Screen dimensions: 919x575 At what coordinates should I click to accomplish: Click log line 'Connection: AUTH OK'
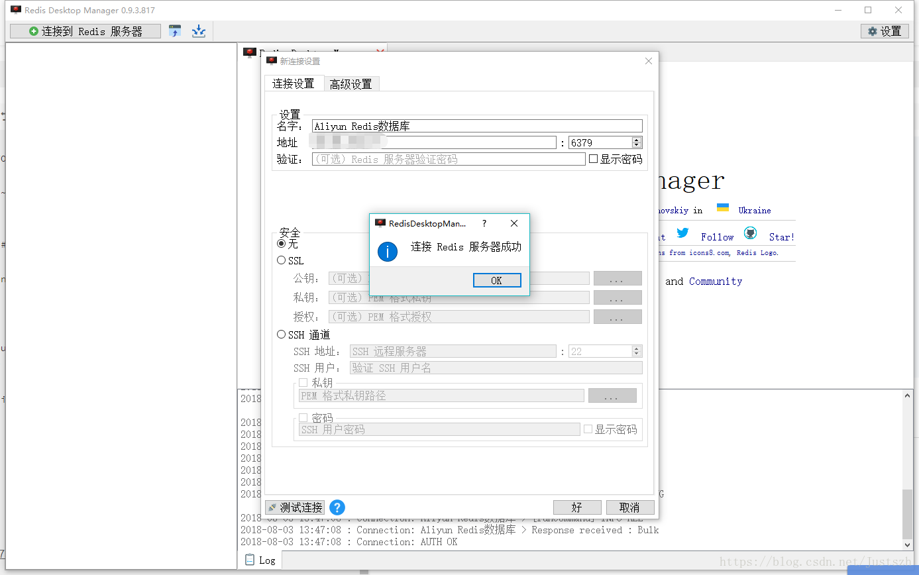349,542
